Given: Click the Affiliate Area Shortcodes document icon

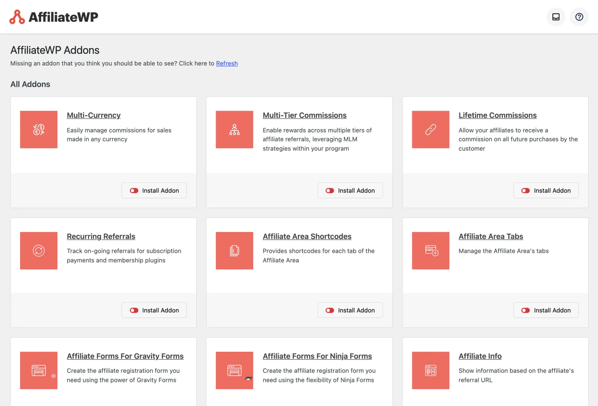Looking at the screenshot, I should (x=234, y=251).
